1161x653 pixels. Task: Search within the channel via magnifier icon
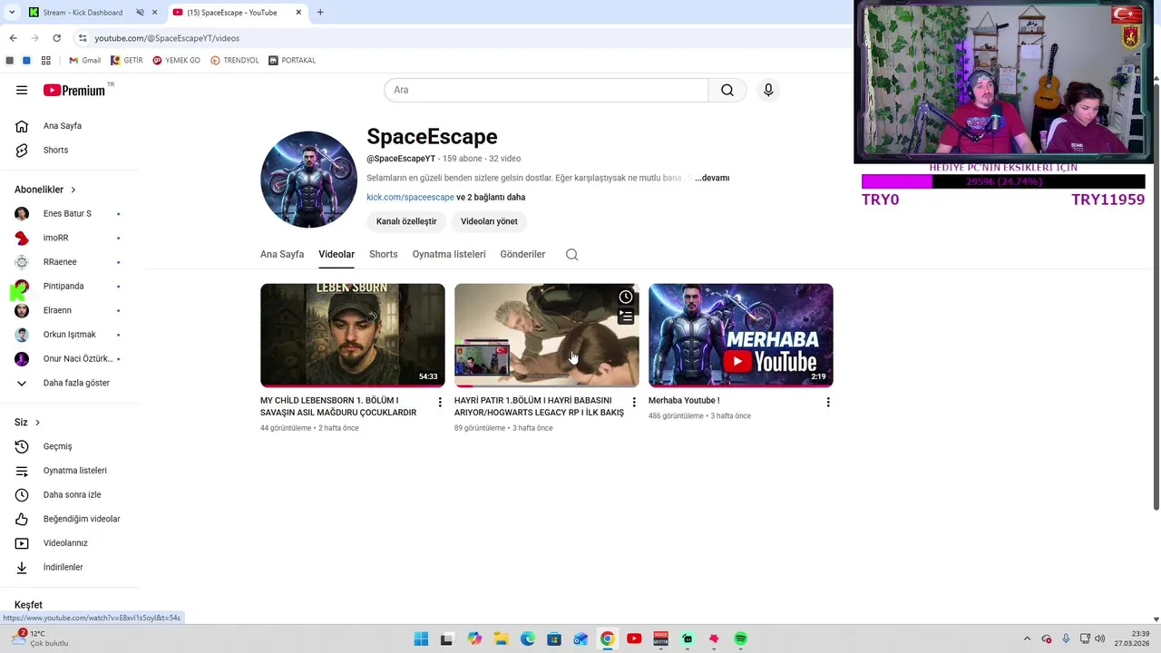pos(571,254)
